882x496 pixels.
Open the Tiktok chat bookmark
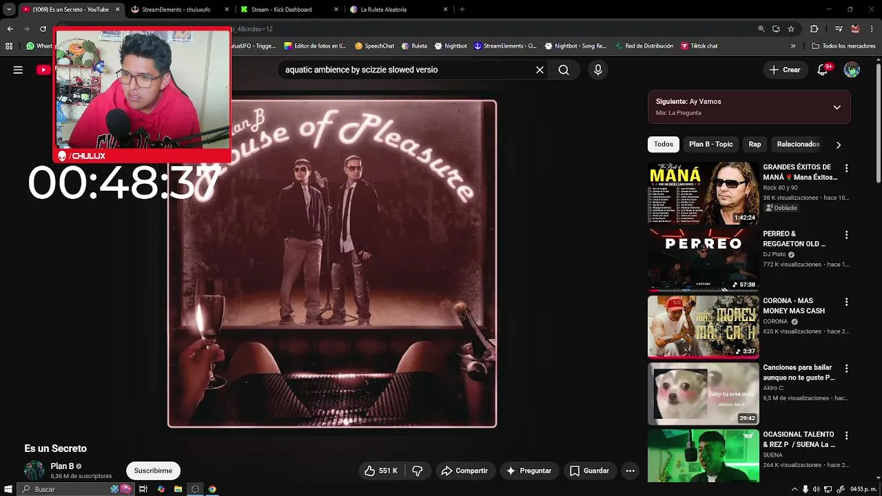699,46
